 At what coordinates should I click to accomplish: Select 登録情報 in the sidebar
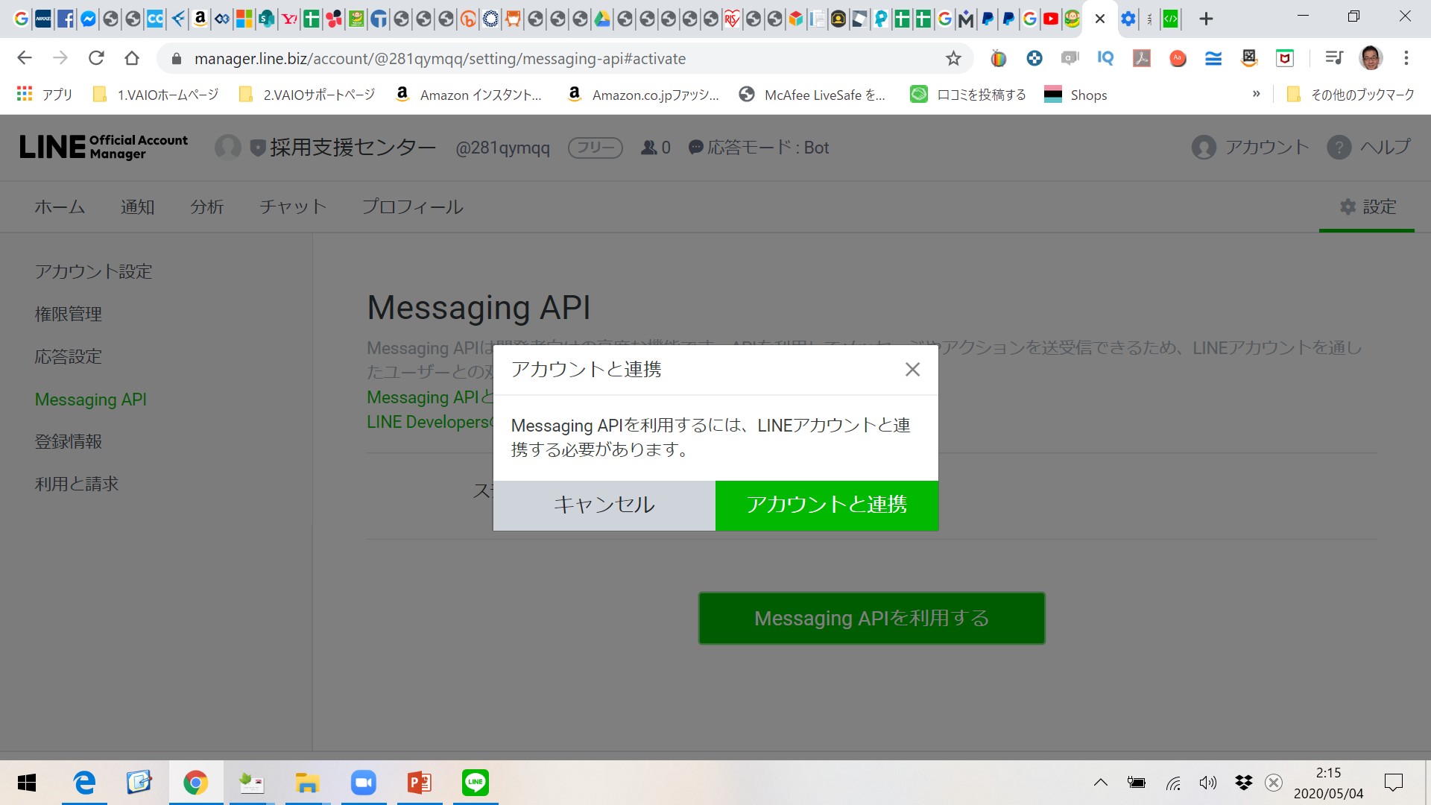coord(68,441)
